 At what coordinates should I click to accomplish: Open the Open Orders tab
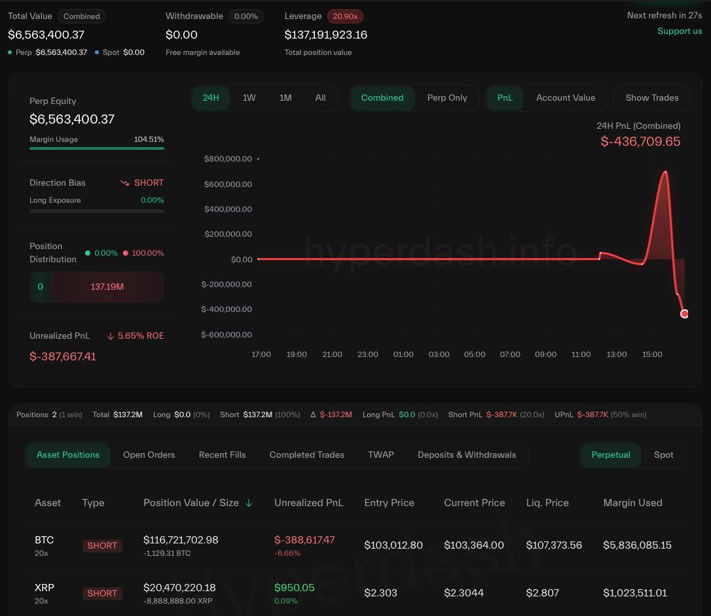(x=149, y=455)
